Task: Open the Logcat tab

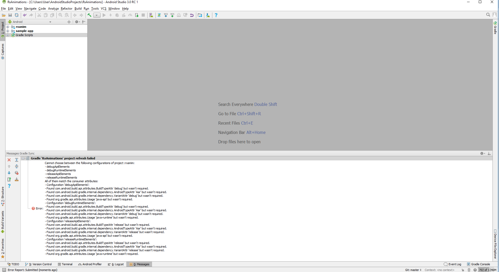Action: tap(116, 264)
